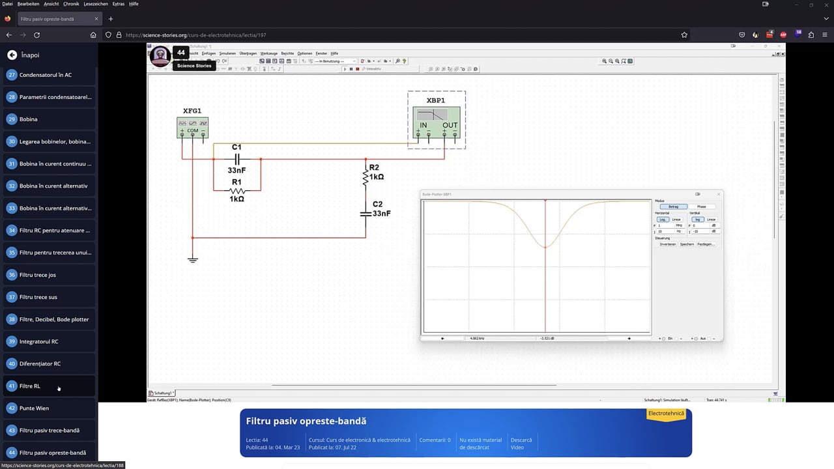Click the zoom-in magnifier in Multisim toolbar
This screenshot has height=469, width=834.
coord(605,61)
